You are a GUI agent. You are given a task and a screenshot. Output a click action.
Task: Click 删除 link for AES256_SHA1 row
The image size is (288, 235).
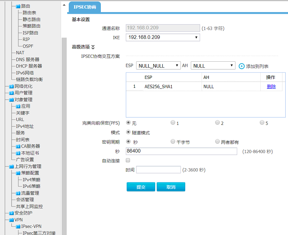point(271,87)
